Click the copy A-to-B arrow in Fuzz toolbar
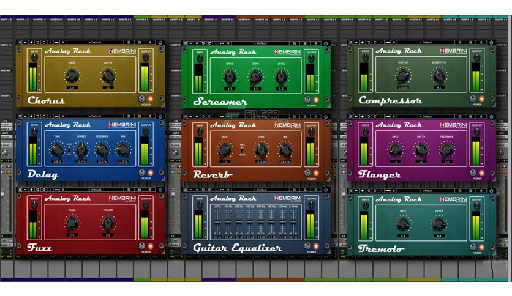The image size is (512, 296). click(x=56, y=190)
